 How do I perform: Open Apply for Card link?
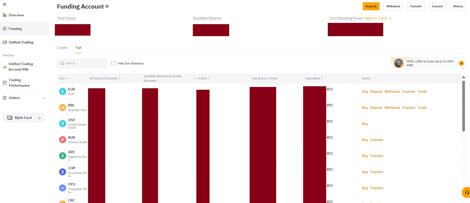(375, 18)
